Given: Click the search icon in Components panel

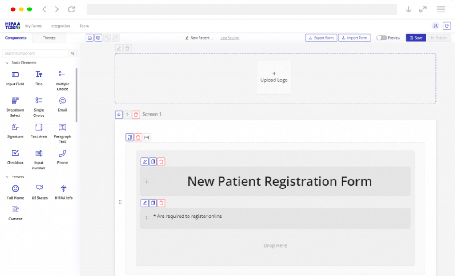Looking at the screenshot, I should (72, 53).
